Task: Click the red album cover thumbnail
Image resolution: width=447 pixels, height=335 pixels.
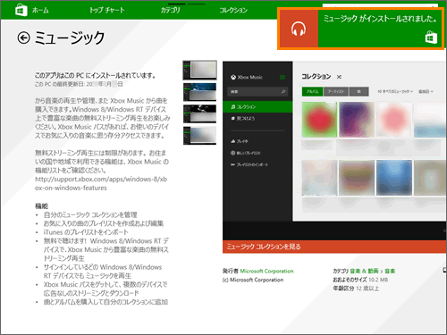Action: coord(319,120)
